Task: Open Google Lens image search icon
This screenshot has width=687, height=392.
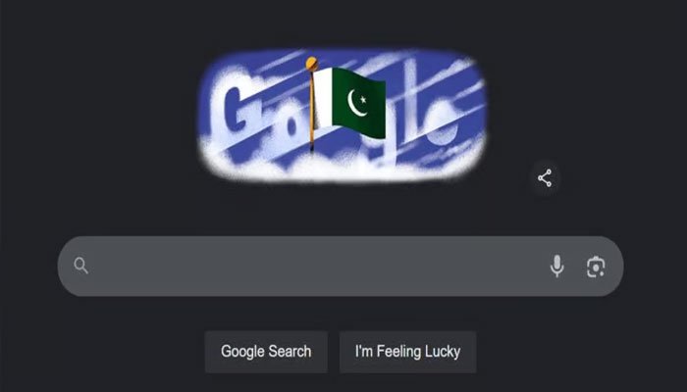Action: point(596,267)
